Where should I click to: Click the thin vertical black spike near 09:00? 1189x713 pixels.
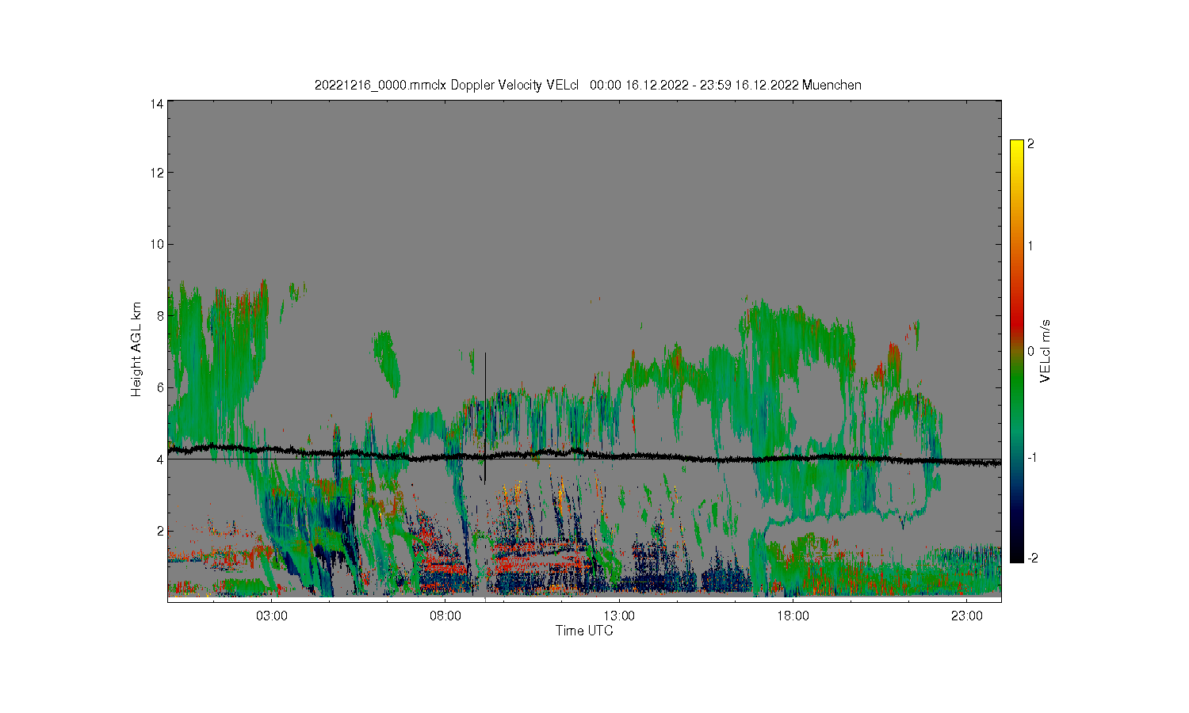[485, 418]
